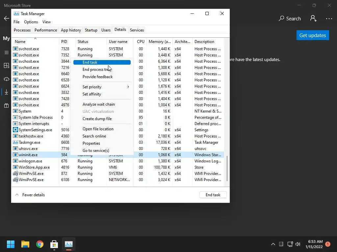
Task: Select Provide feedback from the context menu
Action: [102, 77]
